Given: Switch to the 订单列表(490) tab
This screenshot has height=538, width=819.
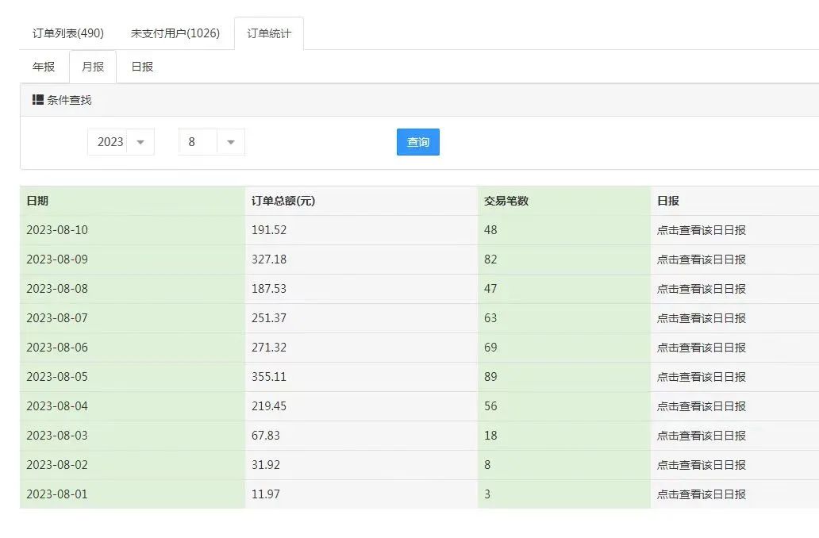Looking at the screenshot, I should point(67,33).
